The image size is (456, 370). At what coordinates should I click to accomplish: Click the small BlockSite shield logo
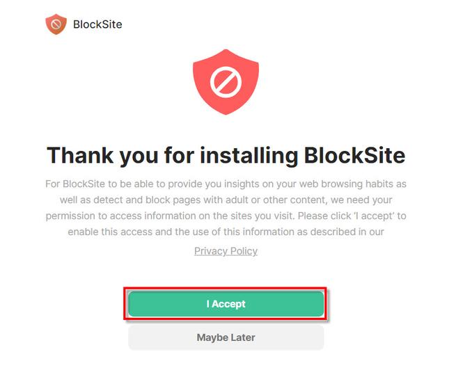[56, 24]
